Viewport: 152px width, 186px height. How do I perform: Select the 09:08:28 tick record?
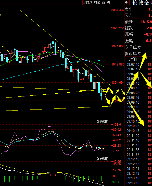pyautogui.click(x=138, y=93)
